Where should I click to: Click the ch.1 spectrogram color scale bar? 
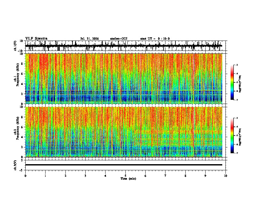[x=232, y=82]
